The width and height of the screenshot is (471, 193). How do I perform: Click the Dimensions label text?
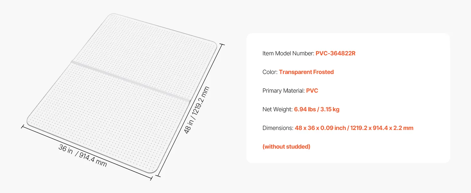point(278,128)
